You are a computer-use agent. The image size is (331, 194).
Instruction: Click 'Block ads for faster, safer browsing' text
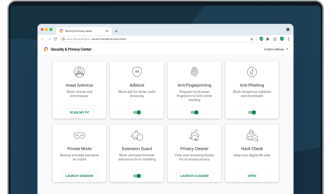[x=137, y=94]
